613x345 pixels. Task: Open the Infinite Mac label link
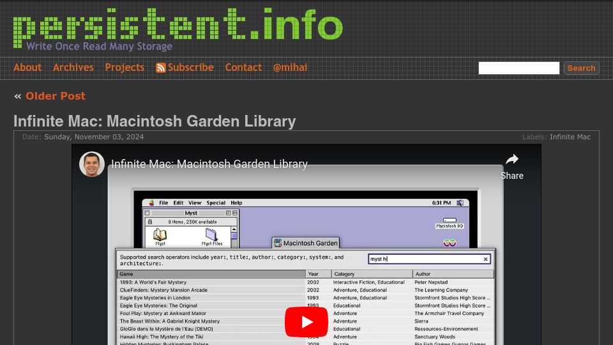point(570,137)
